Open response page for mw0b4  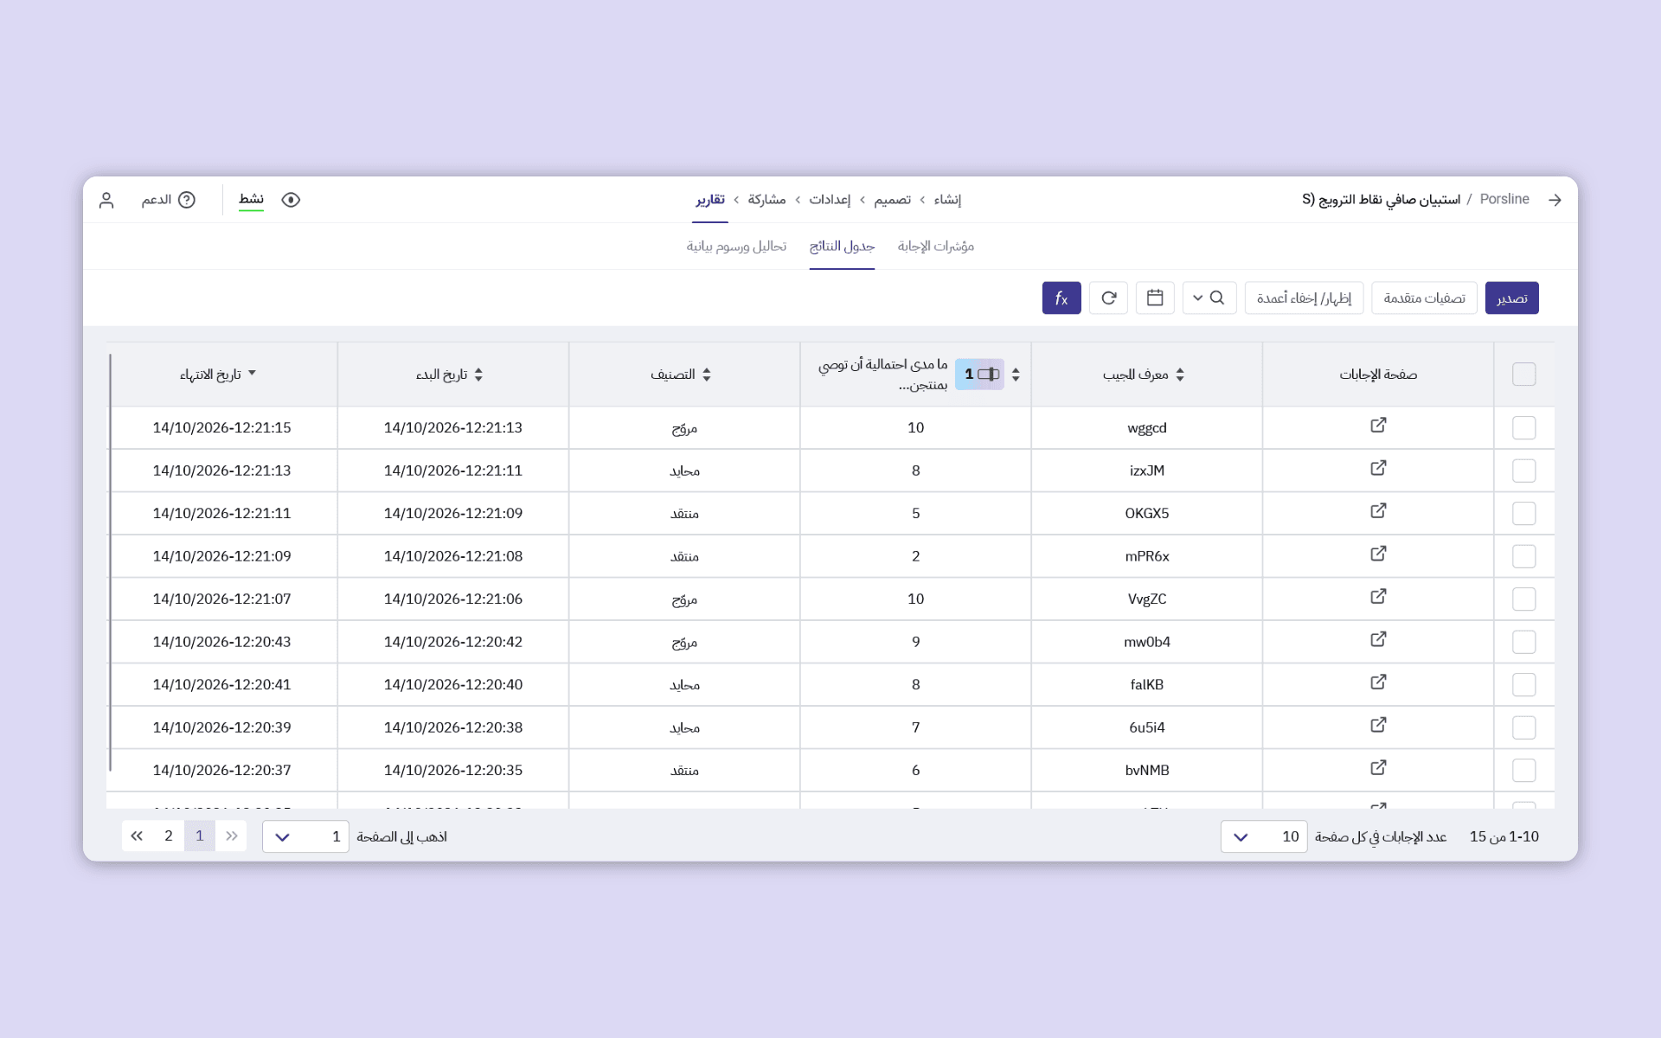1378,639
